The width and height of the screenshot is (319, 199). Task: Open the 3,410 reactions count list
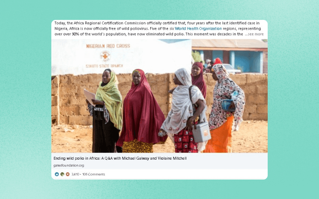tap(75, 174)
